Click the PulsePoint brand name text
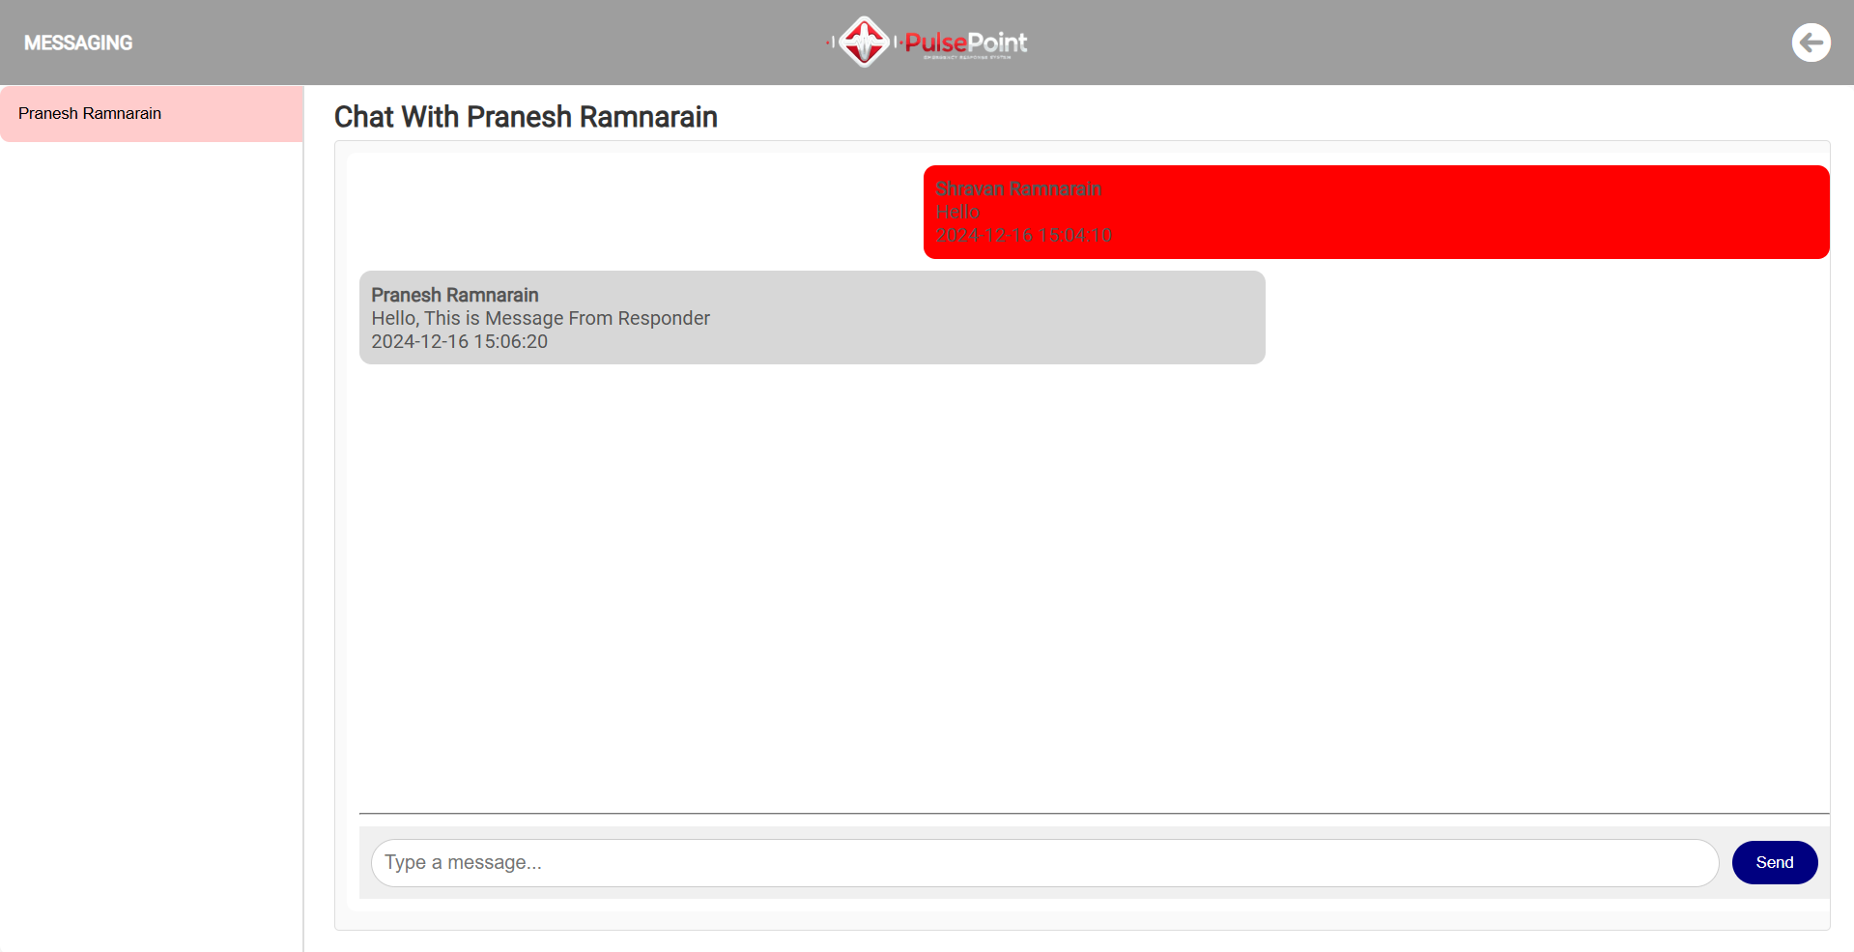Screen dimensions: 1854x952 [x=965, y=43]
